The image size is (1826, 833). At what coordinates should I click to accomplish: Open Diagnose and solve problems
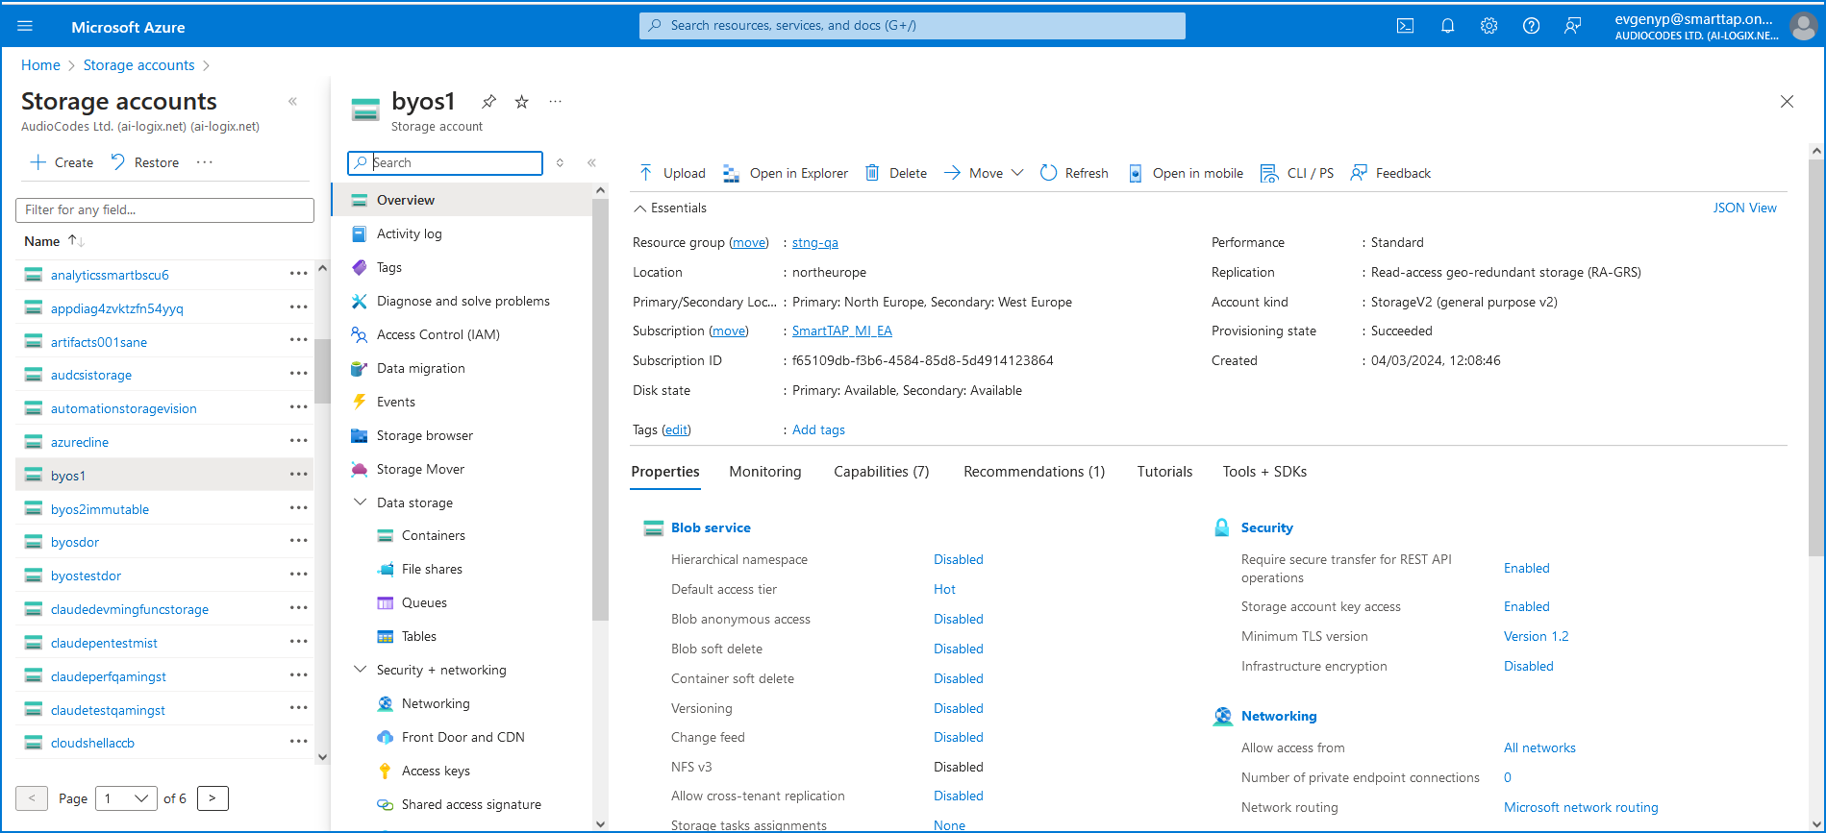[462, 301]
